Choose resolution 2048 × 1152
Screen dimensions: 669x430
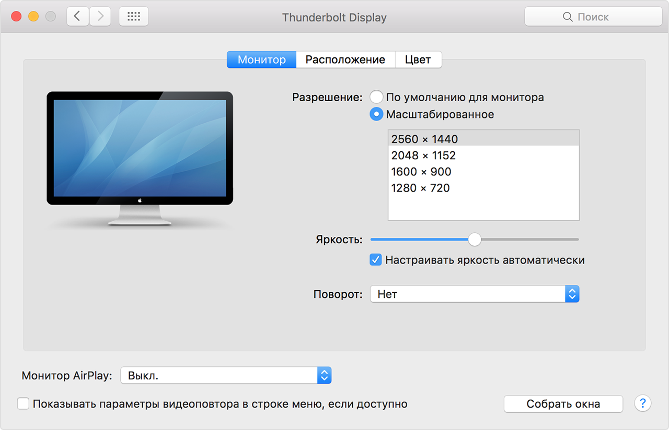[x=483, y=155]
